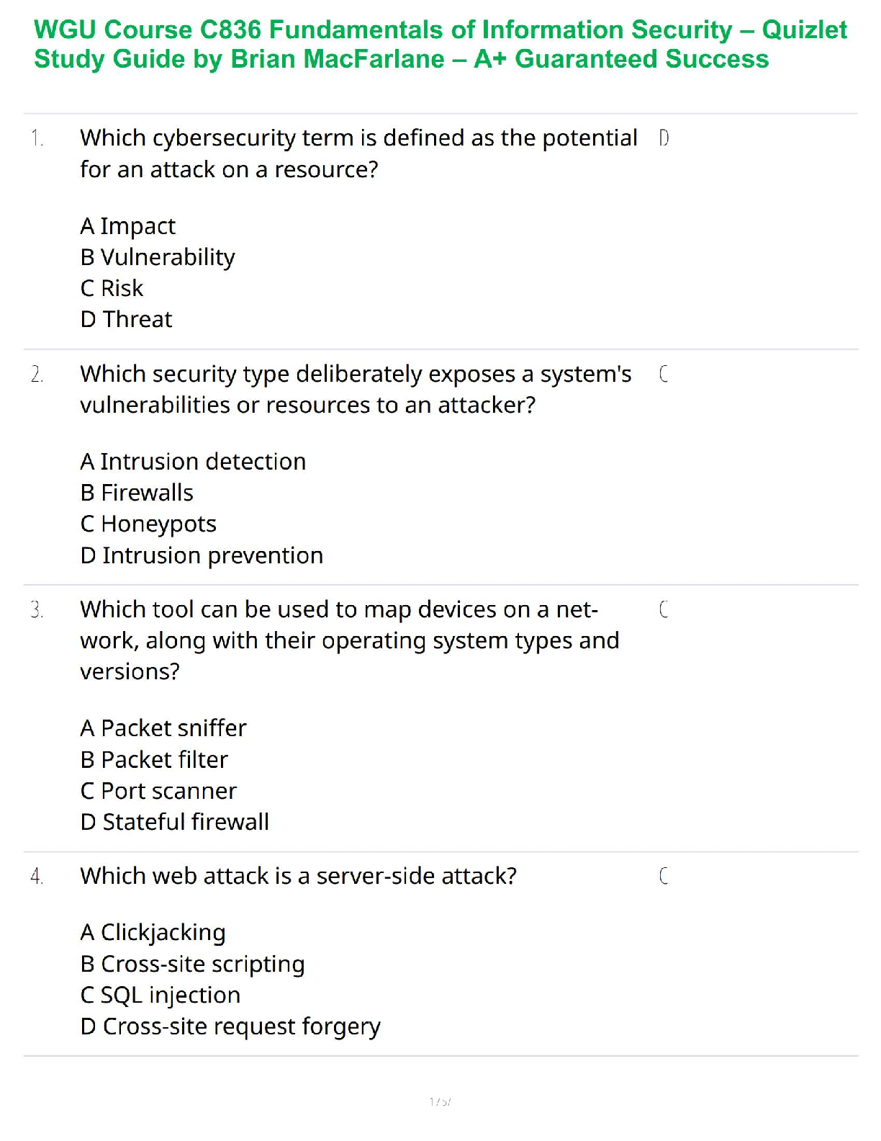Choose the 'A Impact' option

128,226
